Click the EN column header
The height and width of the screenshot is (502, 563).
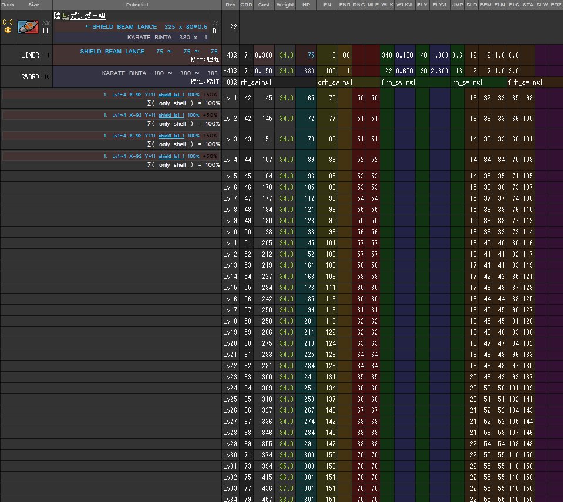pos(327,5)
